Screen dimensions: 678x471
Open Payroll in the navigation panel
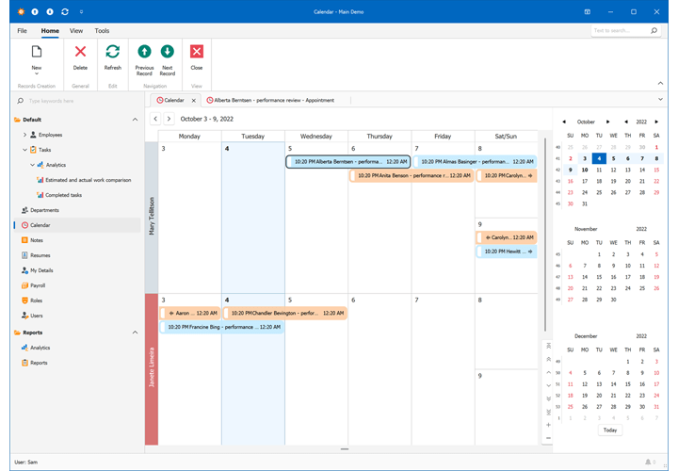click(38, 285)
